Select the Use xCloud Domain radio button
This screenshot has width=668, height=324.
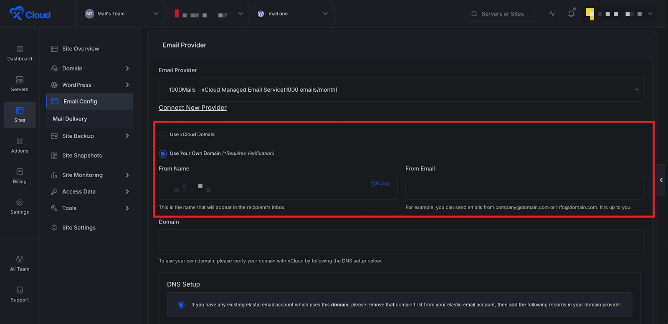(163, 135)
